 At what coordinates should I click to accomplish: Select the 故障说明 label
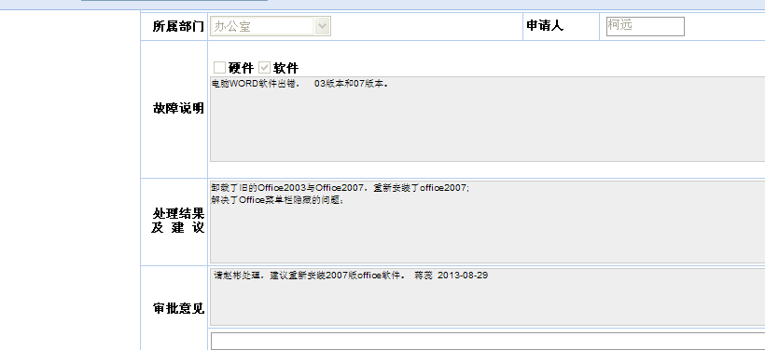click(x=178, y=109)
